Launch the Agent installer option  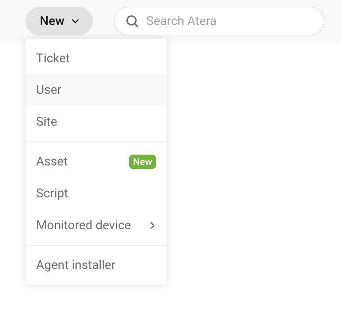tap(96, 265)
